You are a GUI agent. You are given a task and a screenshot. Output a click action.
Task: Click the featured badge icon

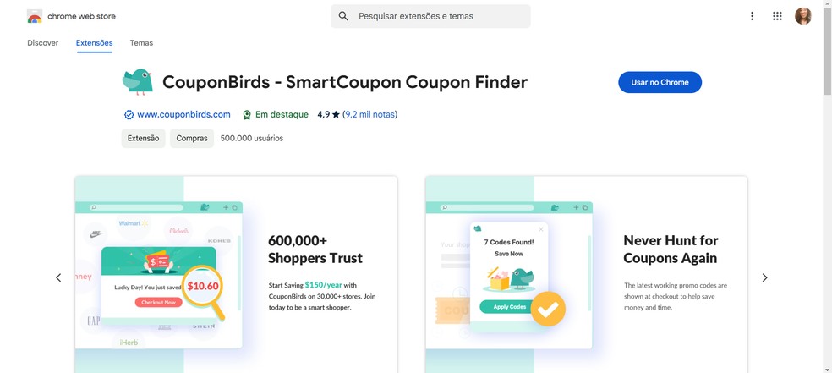point(247,115)
